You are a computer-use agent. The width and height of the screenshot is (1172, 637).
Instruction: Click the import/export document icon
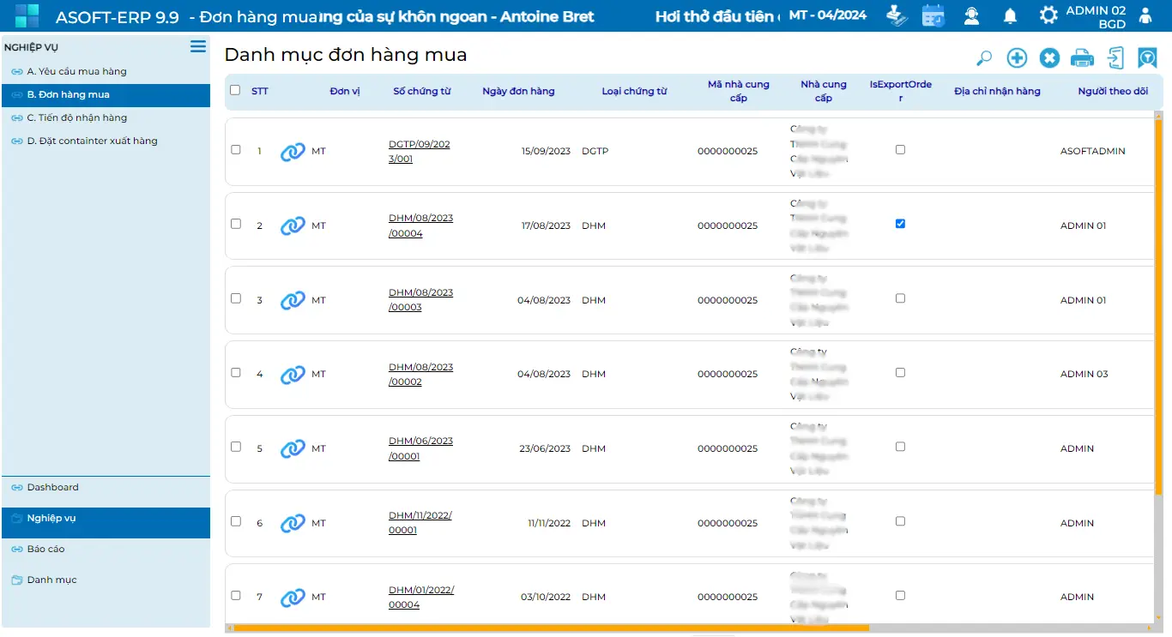coord(1115,58)
